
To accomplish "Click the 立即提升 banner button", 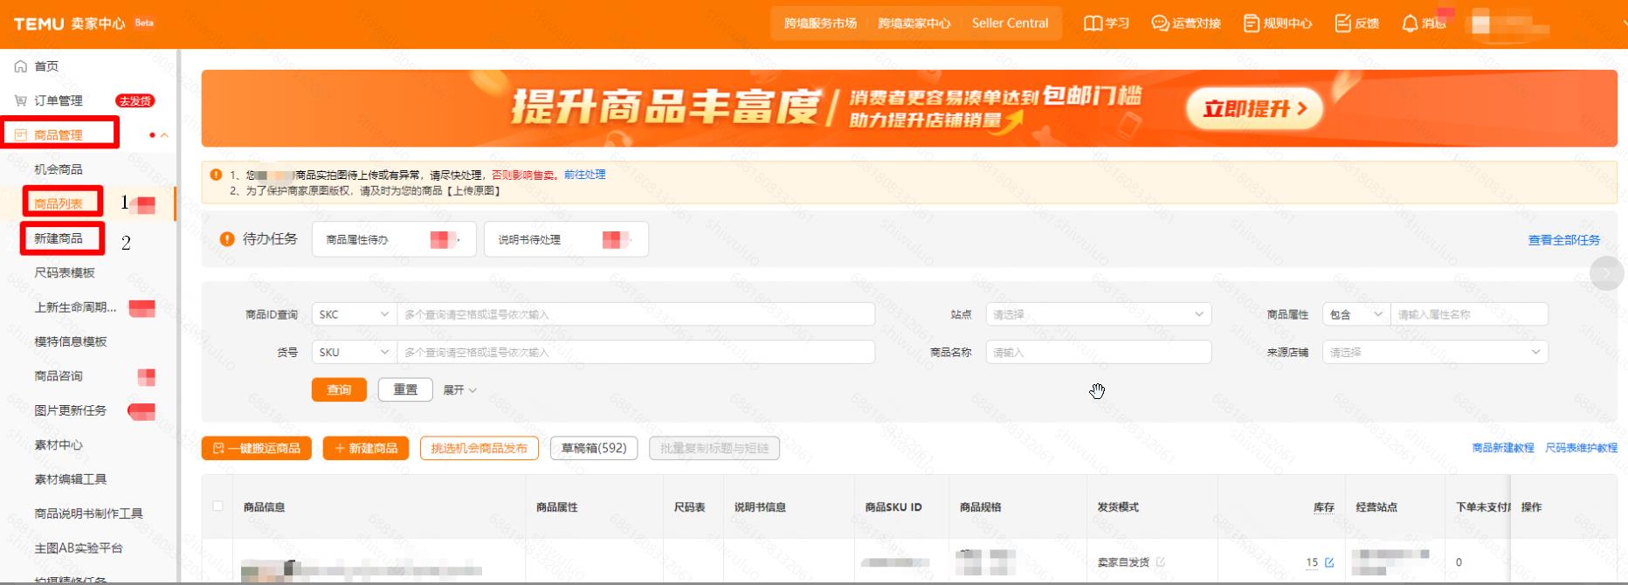I will coord(1254,109).
